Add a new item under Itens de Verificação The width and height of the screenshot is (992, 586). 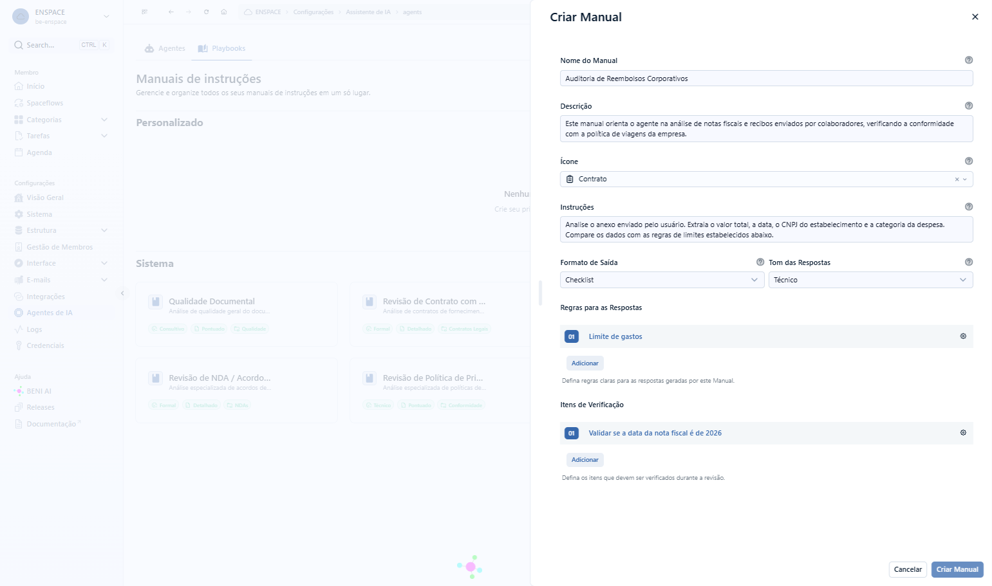coord(585,460)
